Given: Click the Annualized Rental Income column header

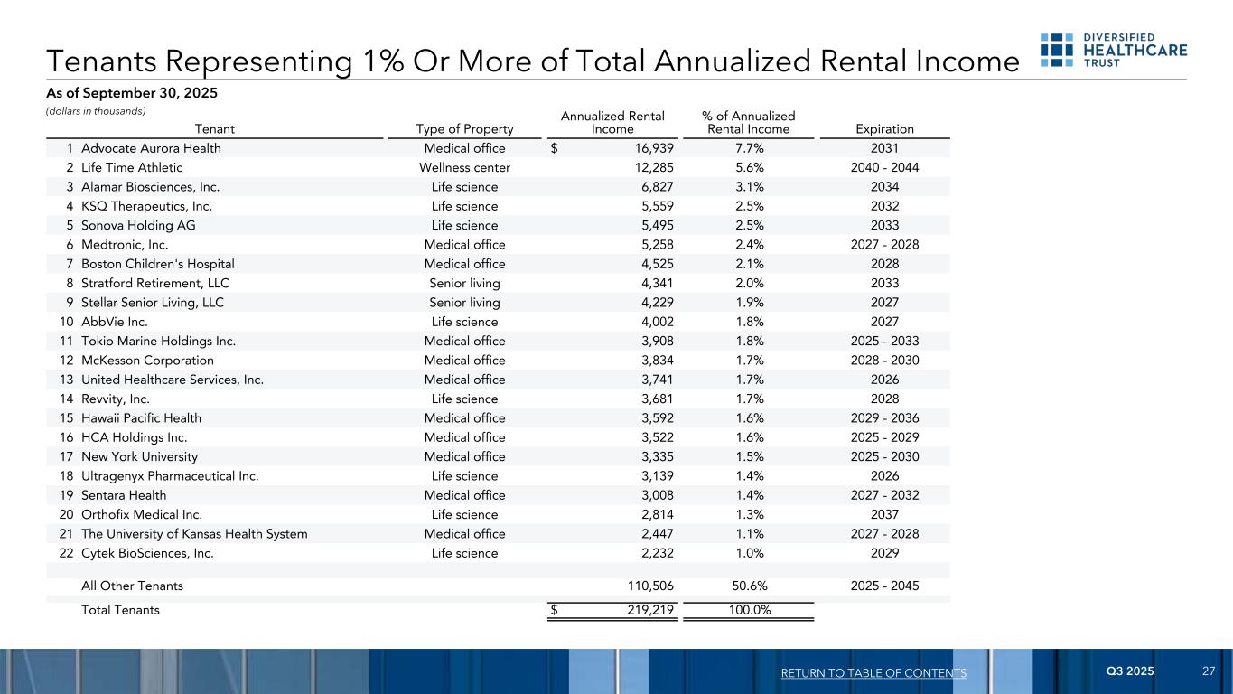Looking at the screenshot, I should pos(612,122).
